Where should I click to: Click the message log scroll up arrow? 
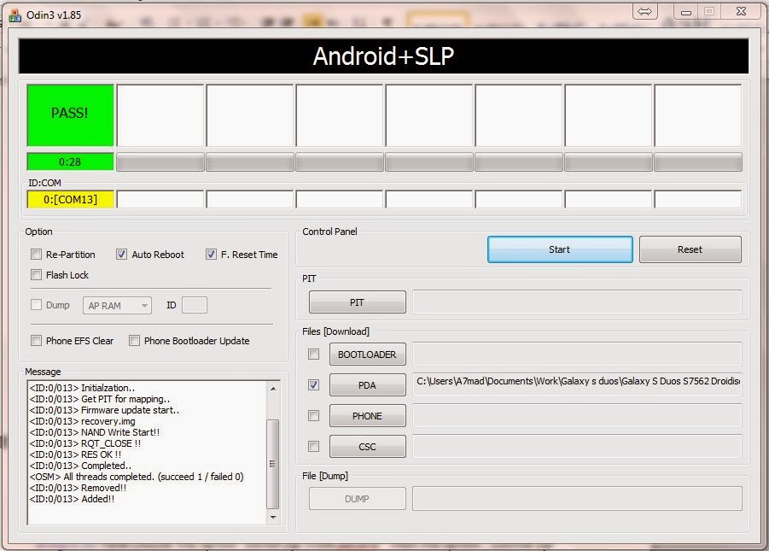[273, 389]
